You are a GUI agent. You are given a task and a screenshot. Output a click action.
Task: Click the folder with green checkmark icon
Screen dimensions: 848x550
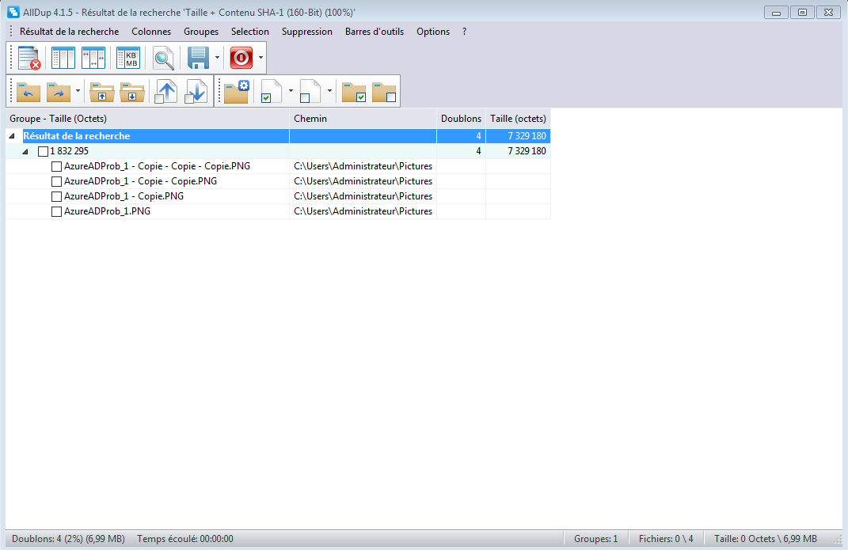(x=353, y=91)
